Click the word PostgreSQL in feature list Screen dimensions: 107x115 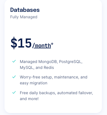(x=71, y=62)
